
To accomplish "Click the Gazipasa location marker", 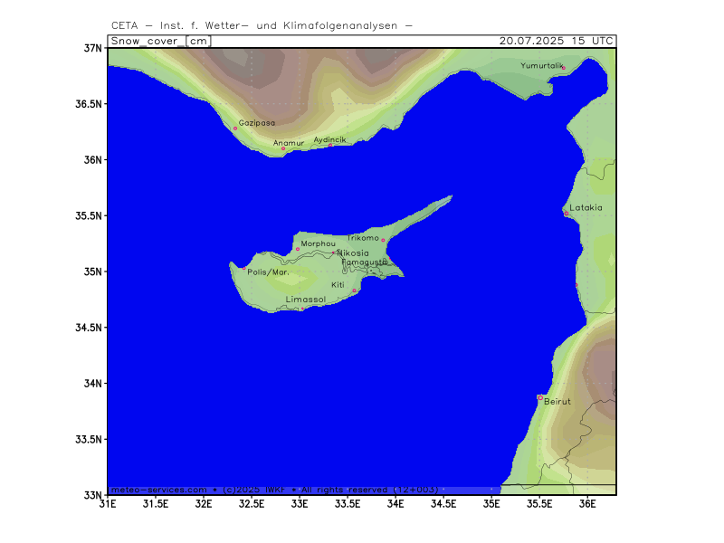I will (235, 129).
